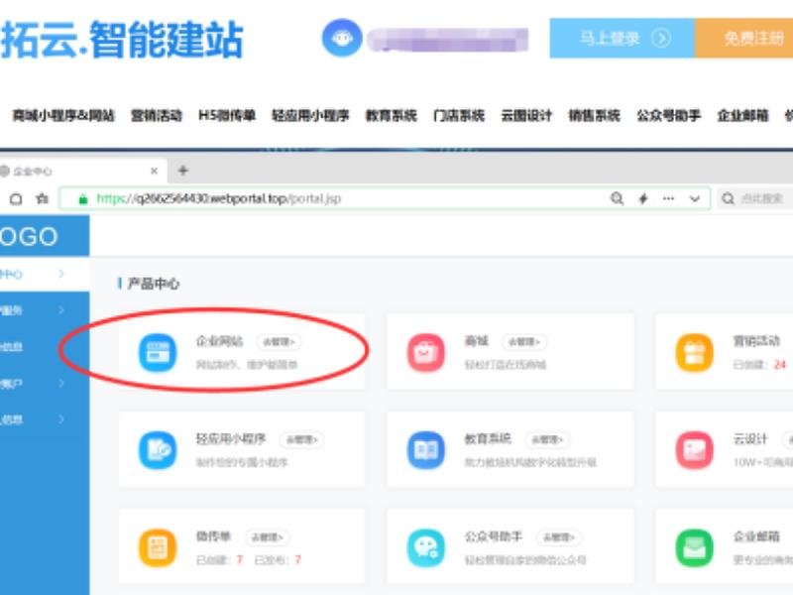Click the 企业网站 card title text
The height and width of the screenshot is (595, 793).
(x=219, y=341)
